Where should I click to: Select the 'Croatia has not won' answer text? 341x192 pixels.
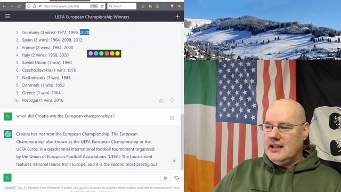87,149
